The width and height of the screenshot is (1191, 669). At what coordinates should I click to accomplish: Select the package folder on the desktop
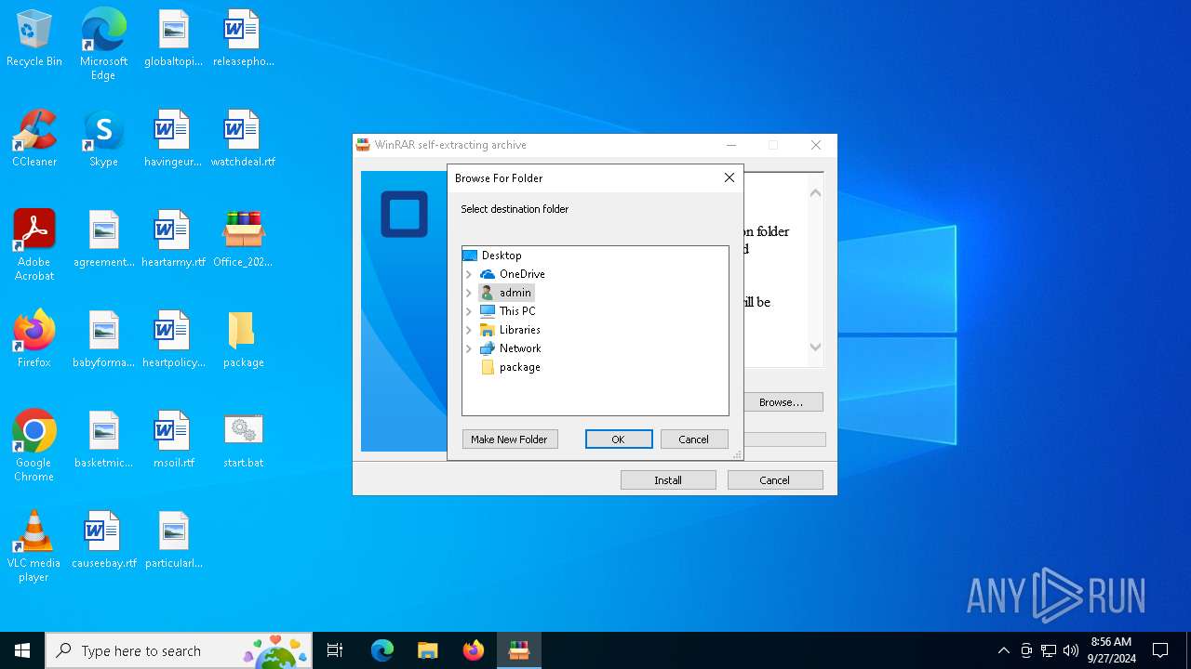pos(243,340)
